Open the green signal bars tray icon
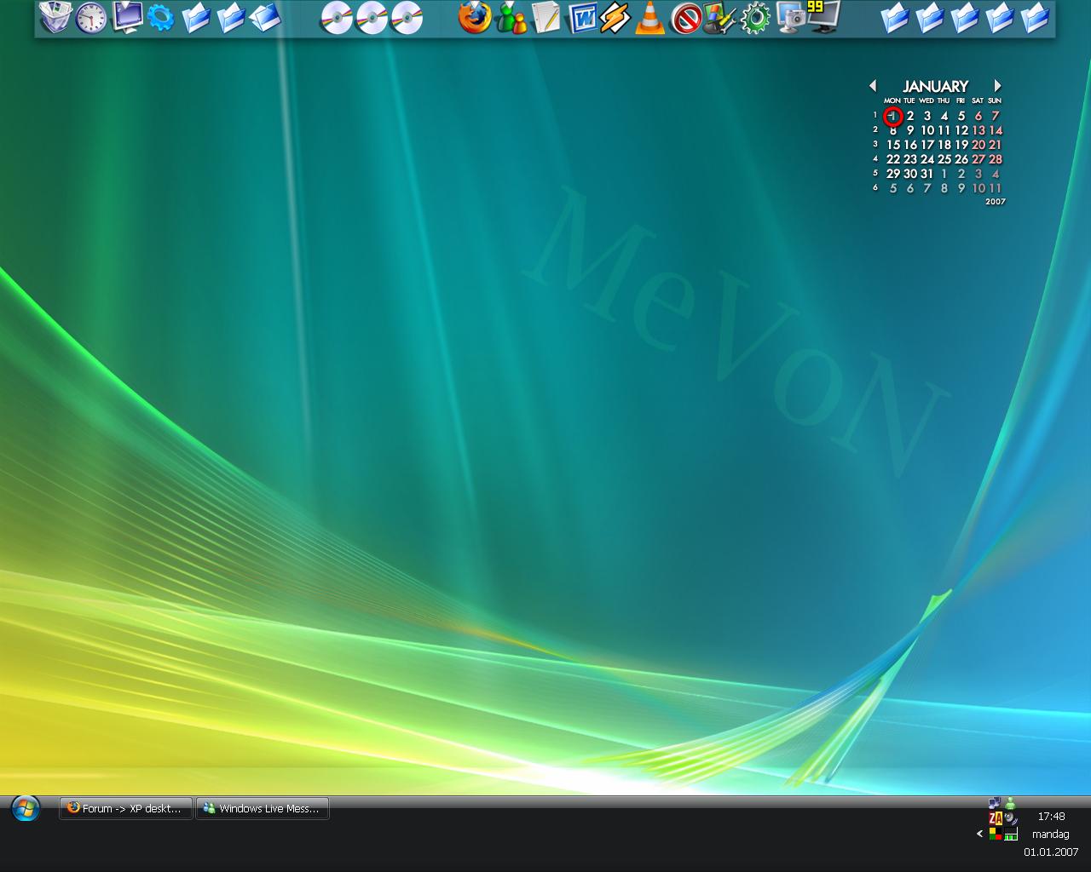Image resolution: width=1091 pixels, height=872 pixels. [x=1011, y=835]
